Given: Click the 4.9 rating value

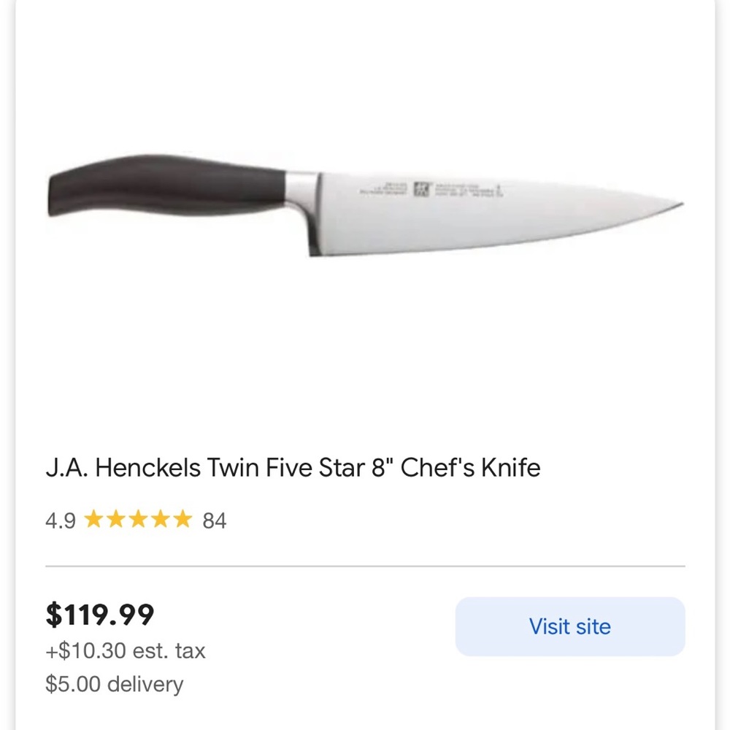Looking at the screenshot, I should [62, 520].
